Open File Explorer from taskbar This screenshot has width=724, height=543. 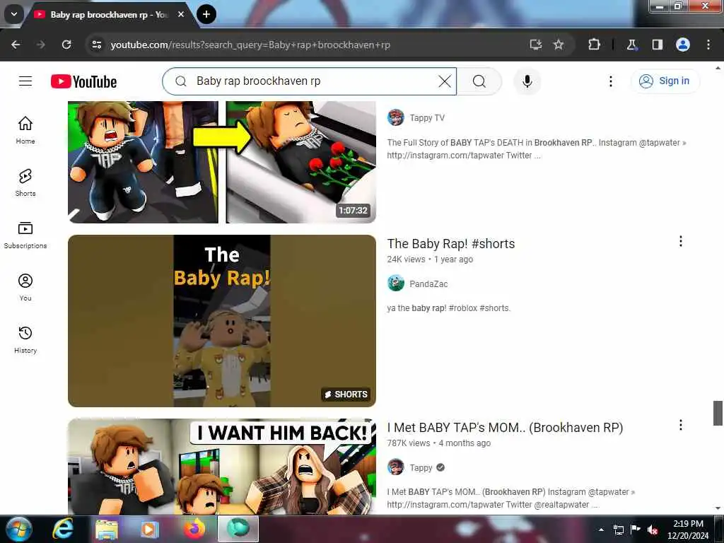coord(106,529)
